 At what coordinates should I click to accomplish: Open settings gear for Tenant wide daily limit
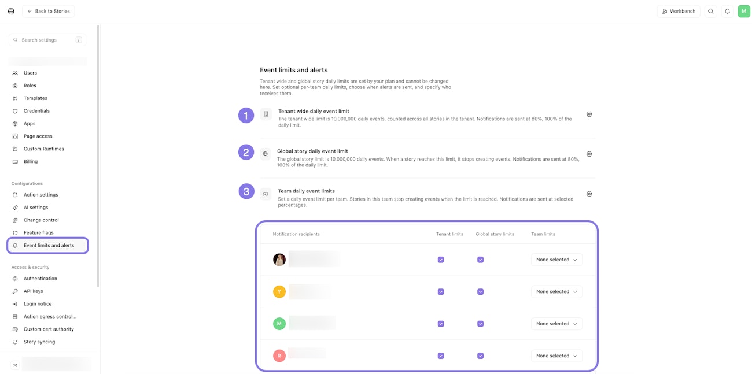pyautogui.click(x=589, y=114)
